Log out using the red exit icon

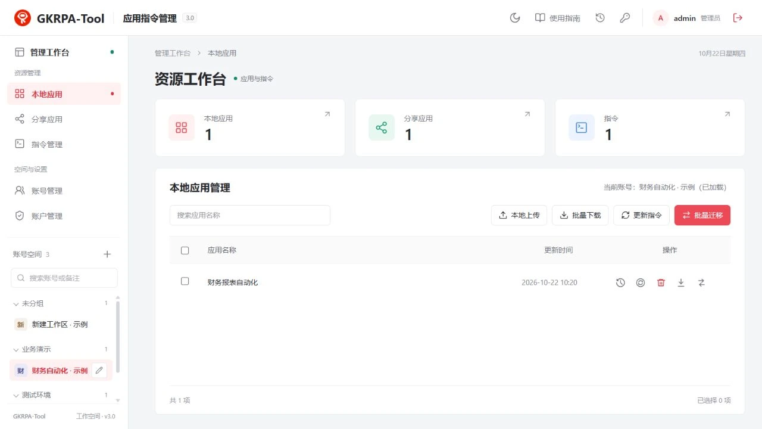[x=738, y=18]
